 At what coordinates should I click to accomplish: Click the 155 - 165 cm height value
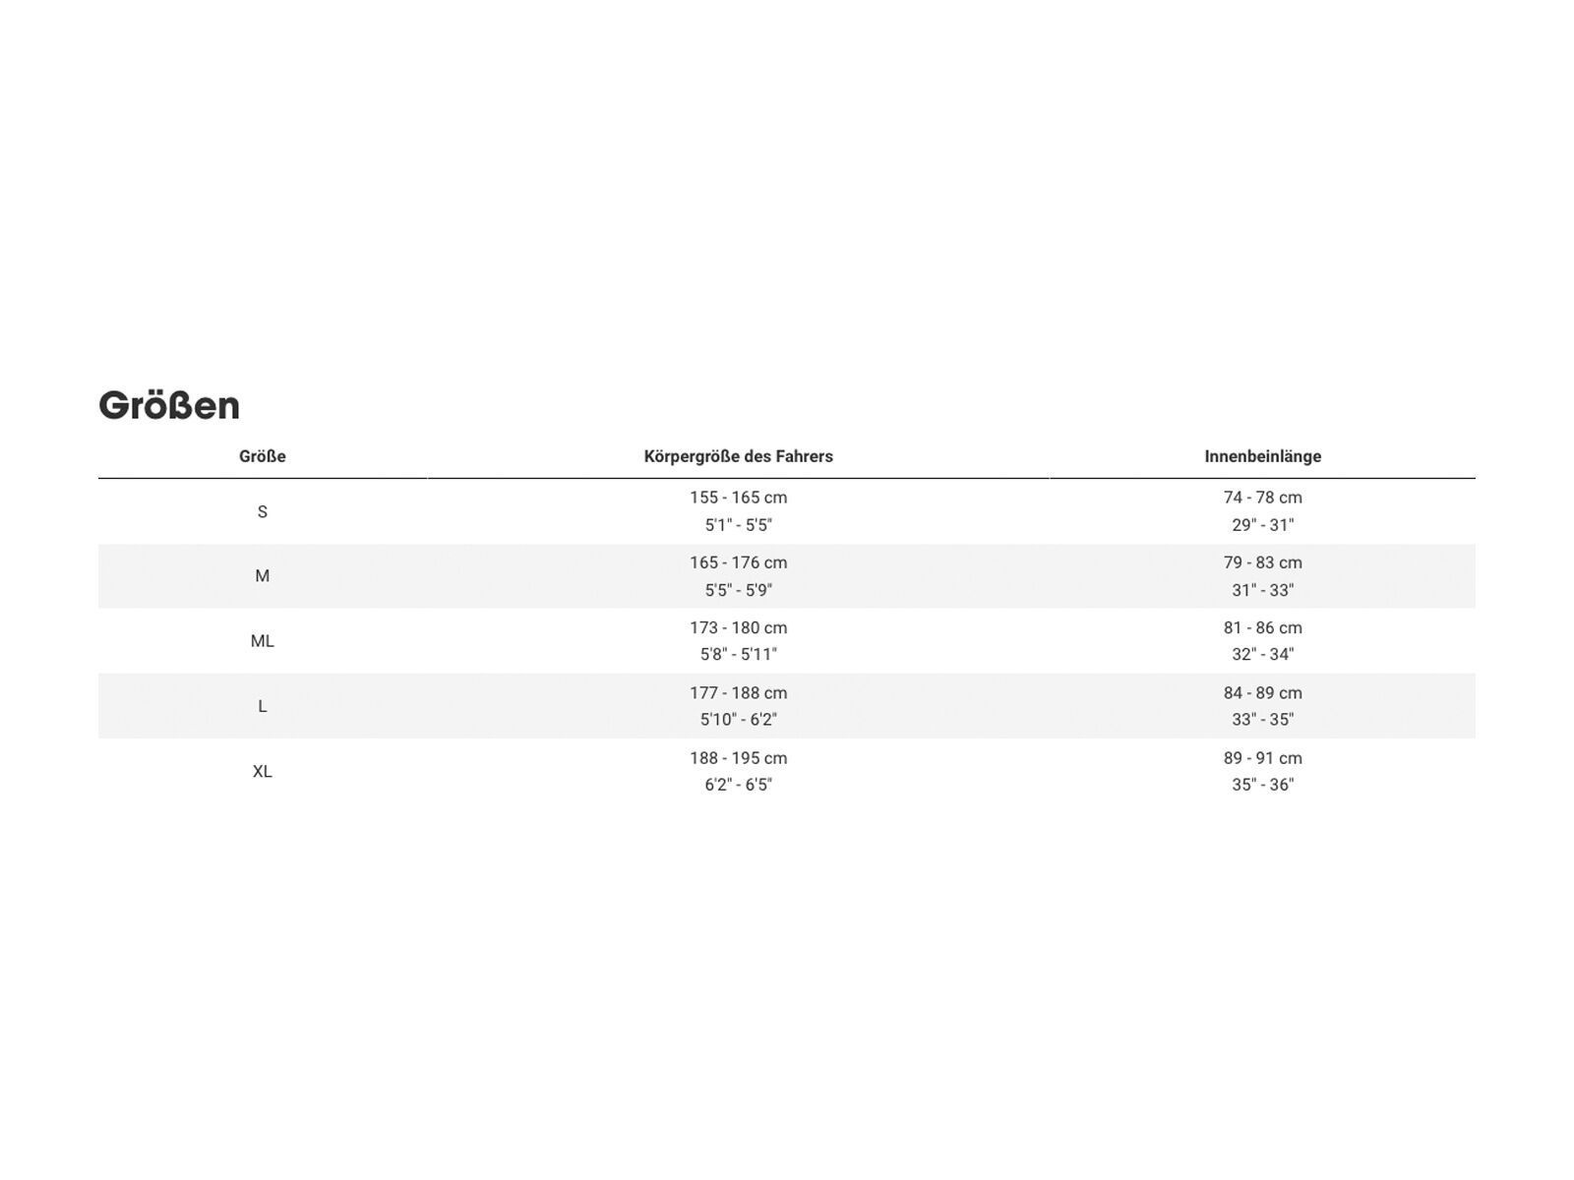738,498
